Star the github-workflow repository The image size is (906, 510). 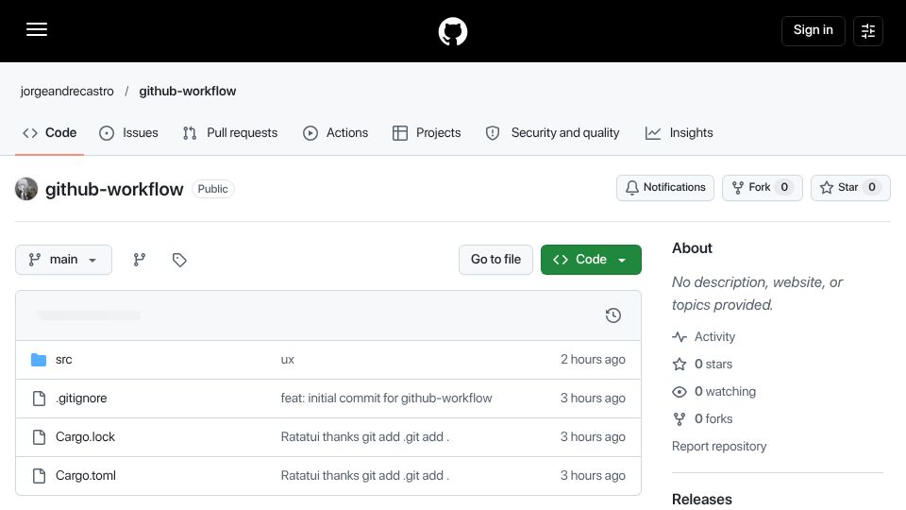click(x=850, y=187)
